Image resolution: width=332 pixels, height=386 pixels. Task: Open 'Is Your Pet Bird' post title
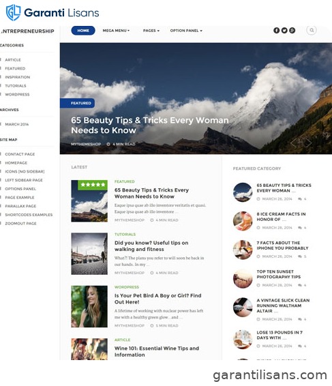coord(157,299)
